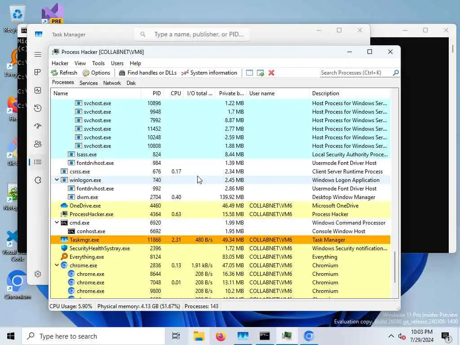Open System information window

(209, 73)
